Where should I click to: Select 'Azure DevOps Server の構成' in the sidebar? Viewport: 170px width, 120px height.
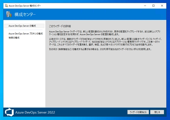click(x=24, y=26)
